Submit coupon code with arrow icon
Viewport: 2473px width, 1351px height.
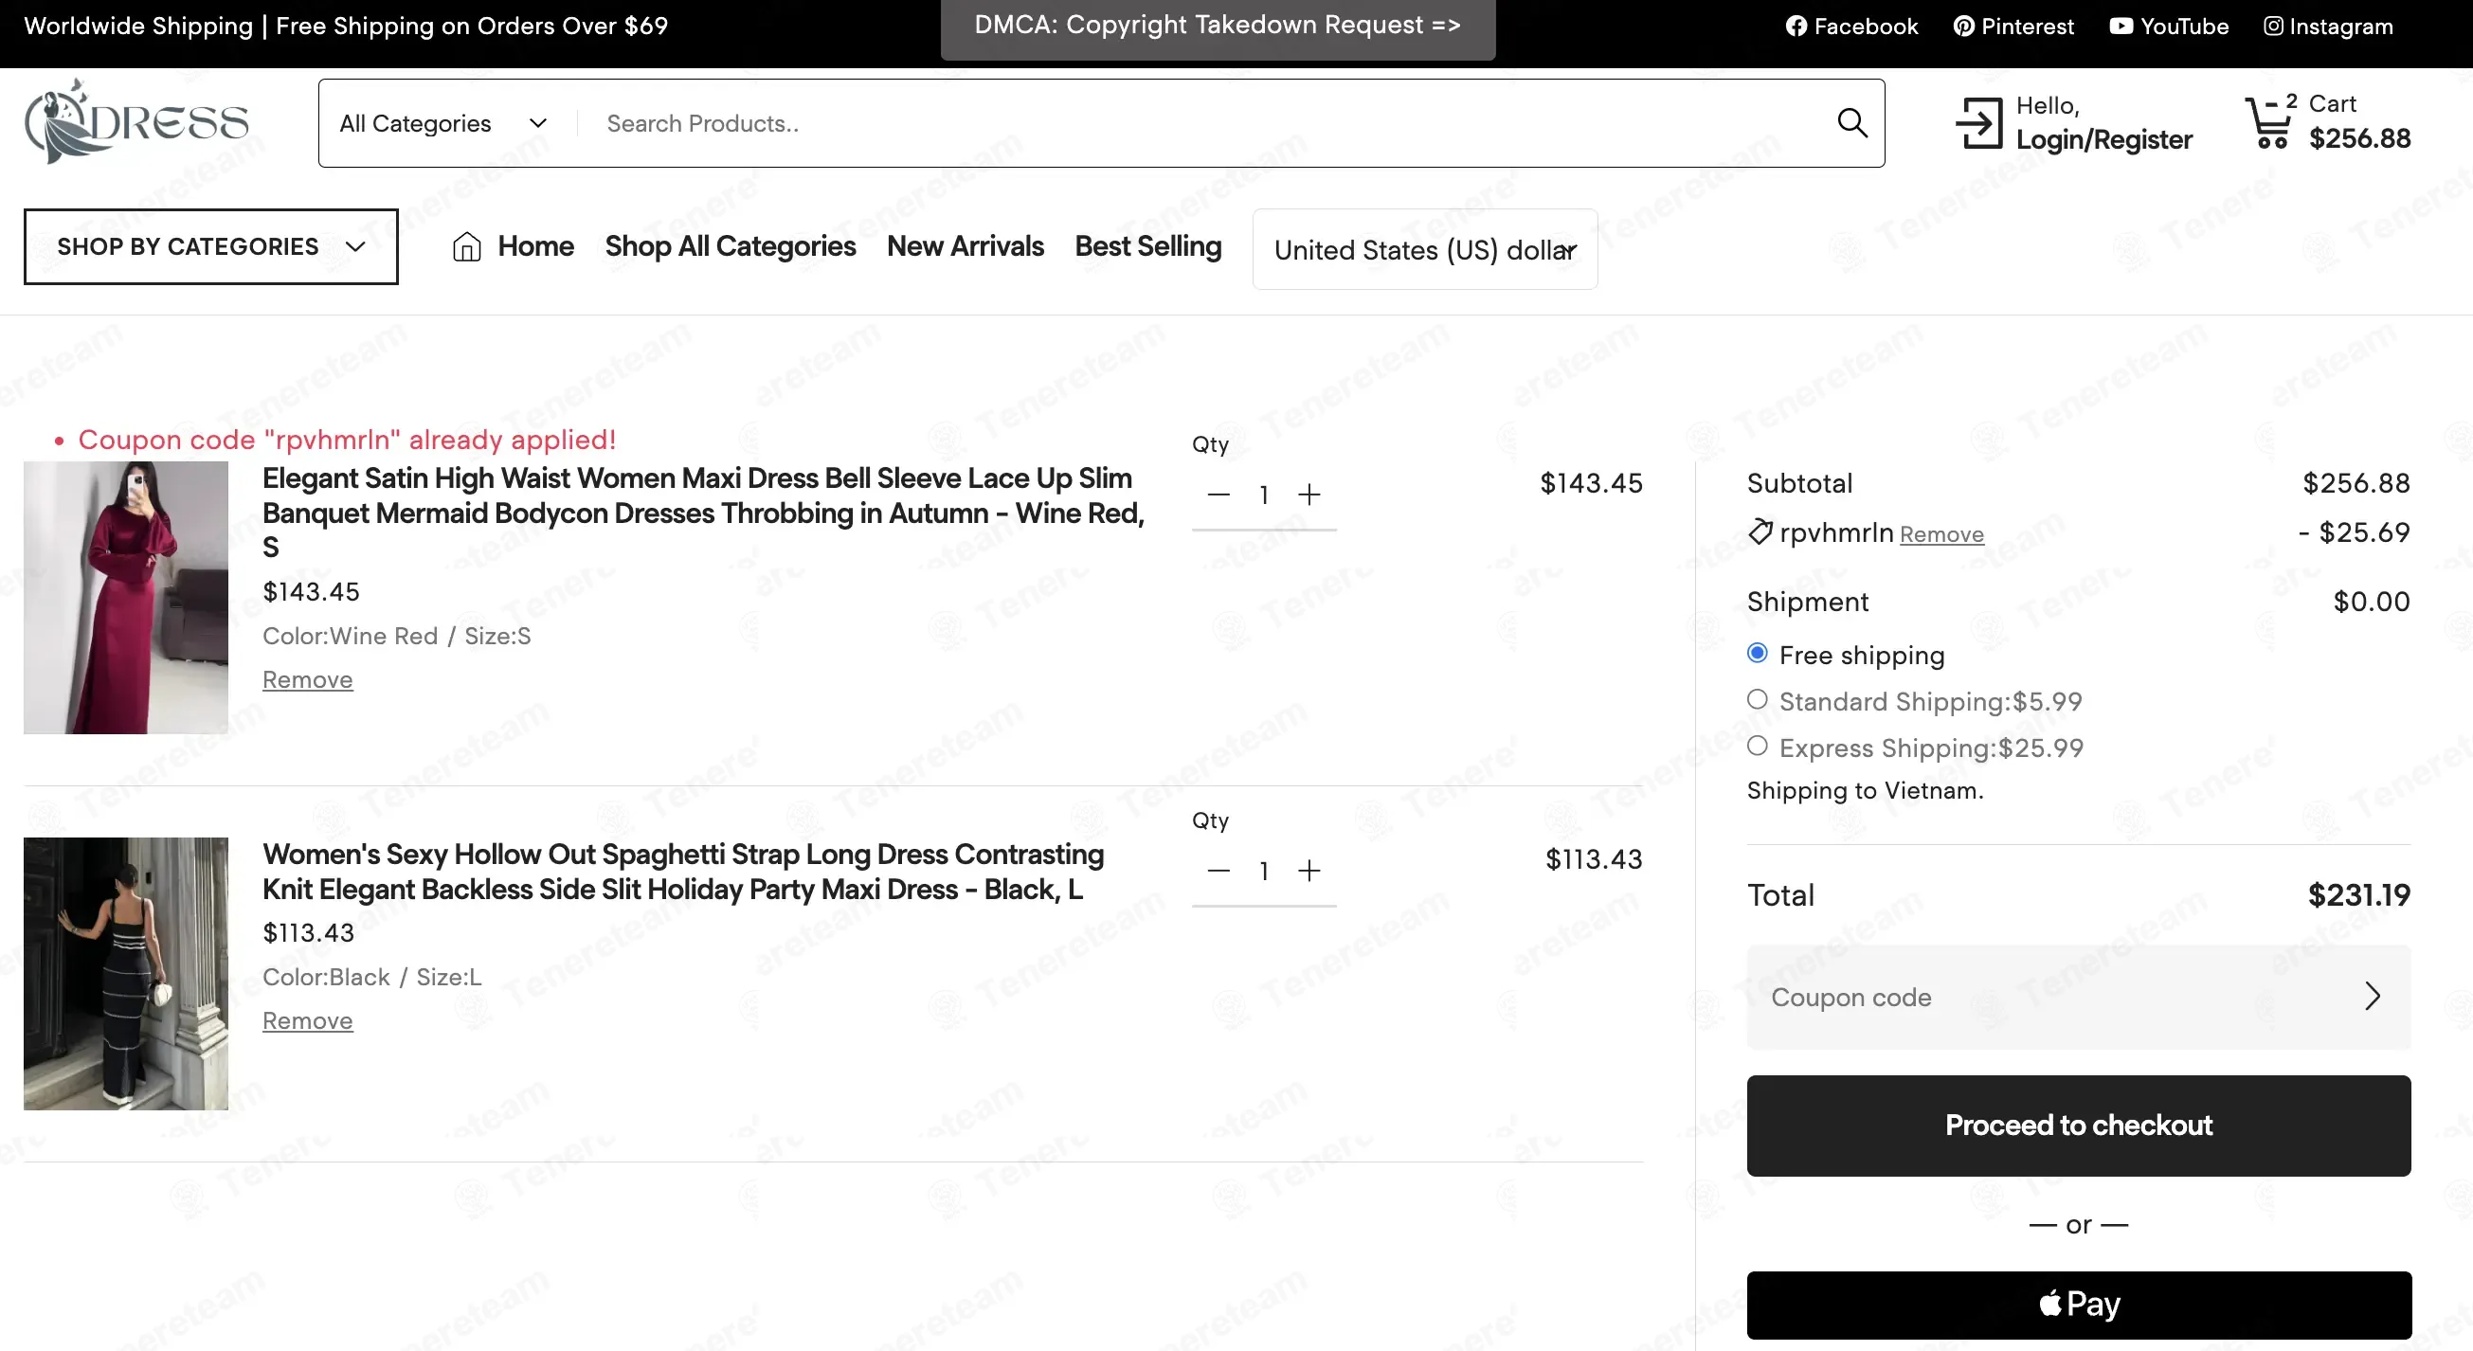pyautogui.click(x=2373, y=997)
